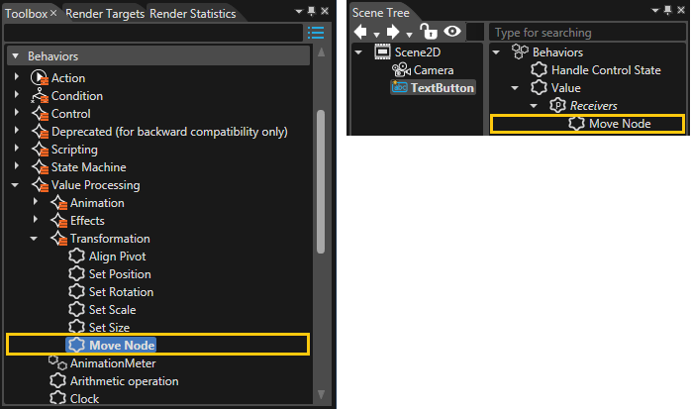Screen dimensions: 691x410
Task: Click the Move Node icon in Toolbox
Action: [76, 346]
